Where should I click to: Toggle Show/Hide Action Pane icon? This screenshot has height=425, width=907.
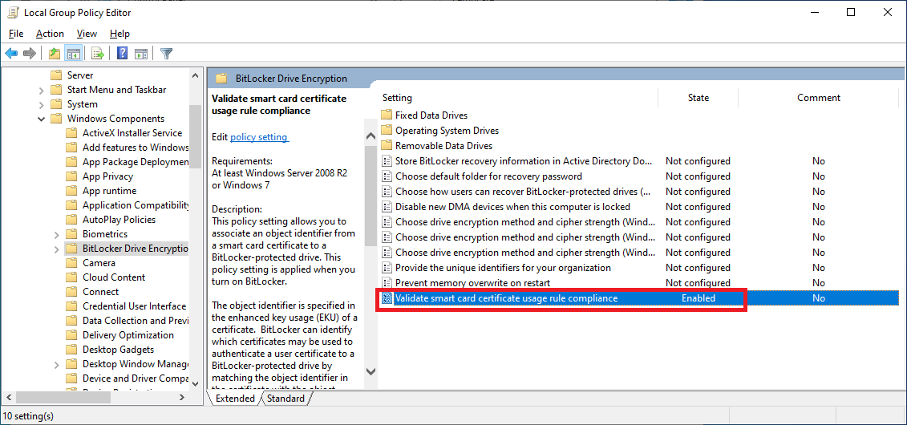(140, 54)
